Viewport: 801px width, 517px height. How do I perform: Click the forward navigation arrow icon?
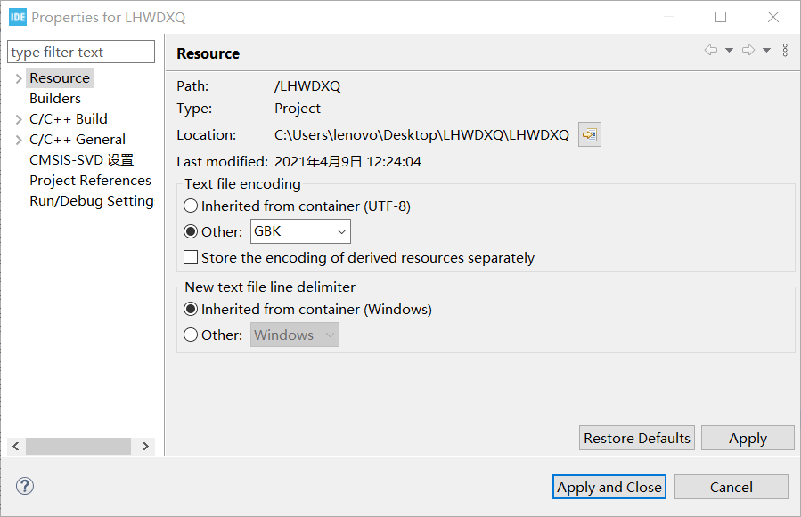(748, 50)
